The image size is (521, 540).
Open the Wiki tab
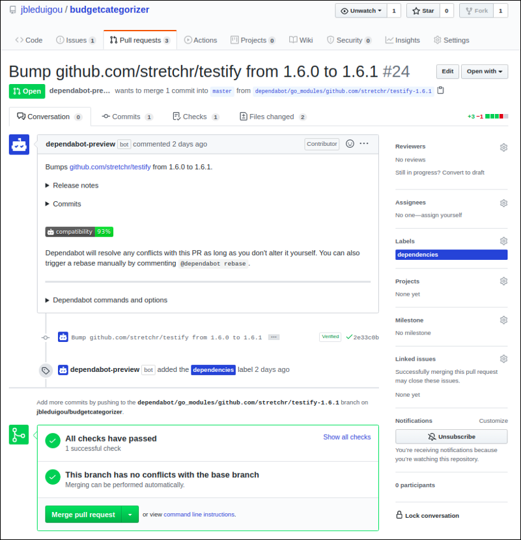click(x=301, y=40)
